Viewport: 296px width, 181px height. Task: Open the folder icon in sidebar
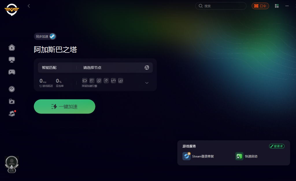pos(12,101)
